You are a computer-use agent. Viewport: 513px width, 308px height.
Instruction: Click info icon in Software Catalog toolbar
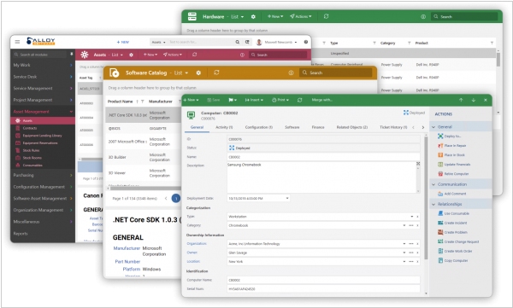tap(291, 73)
